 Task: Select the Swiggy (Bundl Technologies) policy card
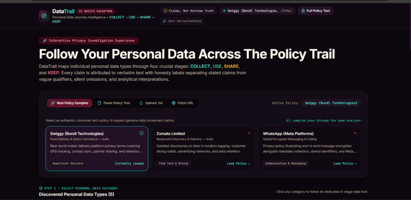coord(97,149)
